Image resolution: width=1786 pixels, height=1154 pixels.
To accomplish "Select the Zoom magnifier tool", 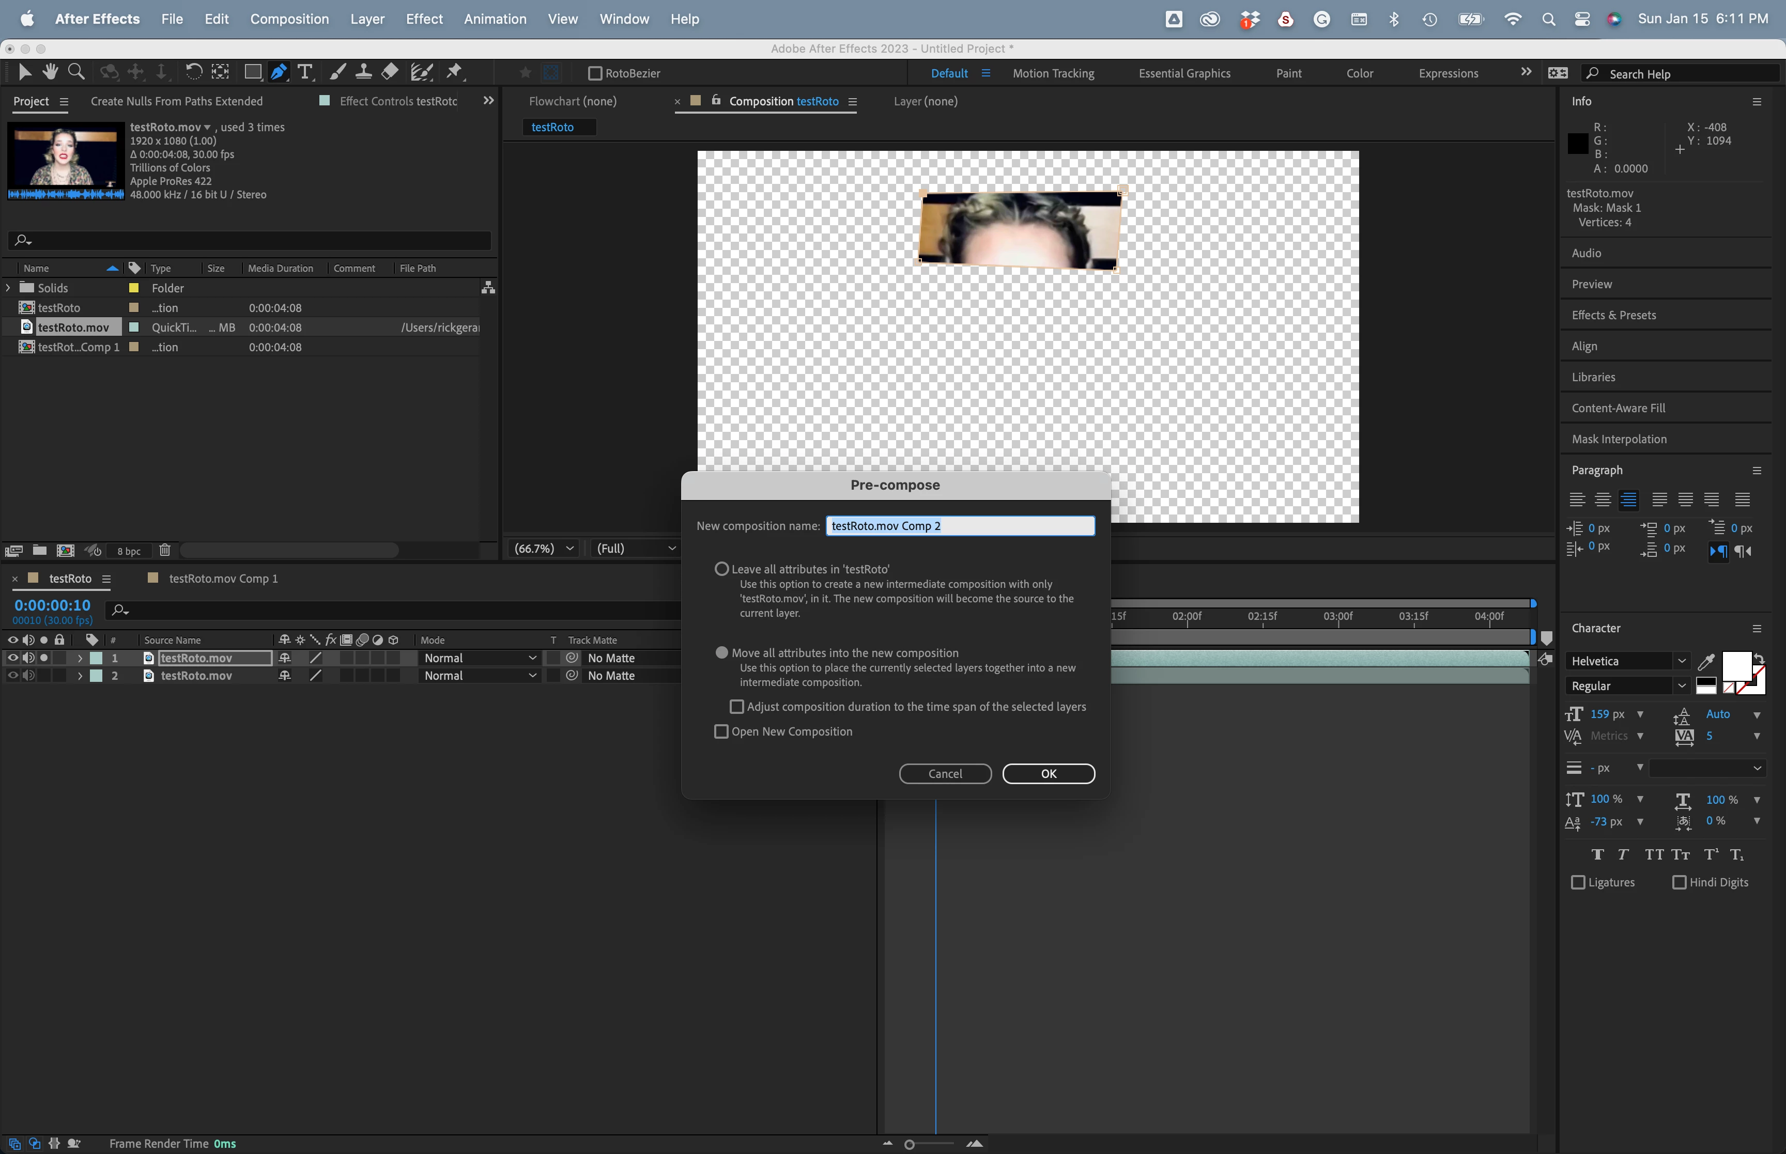I will pyautogui.click(x=75, y=72).
